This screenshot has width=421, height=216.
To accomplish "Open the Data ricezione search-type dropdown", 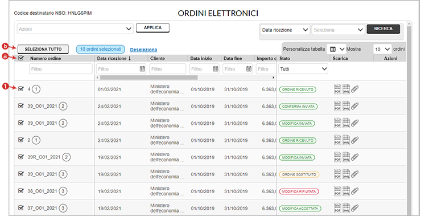I will (285, 30).
